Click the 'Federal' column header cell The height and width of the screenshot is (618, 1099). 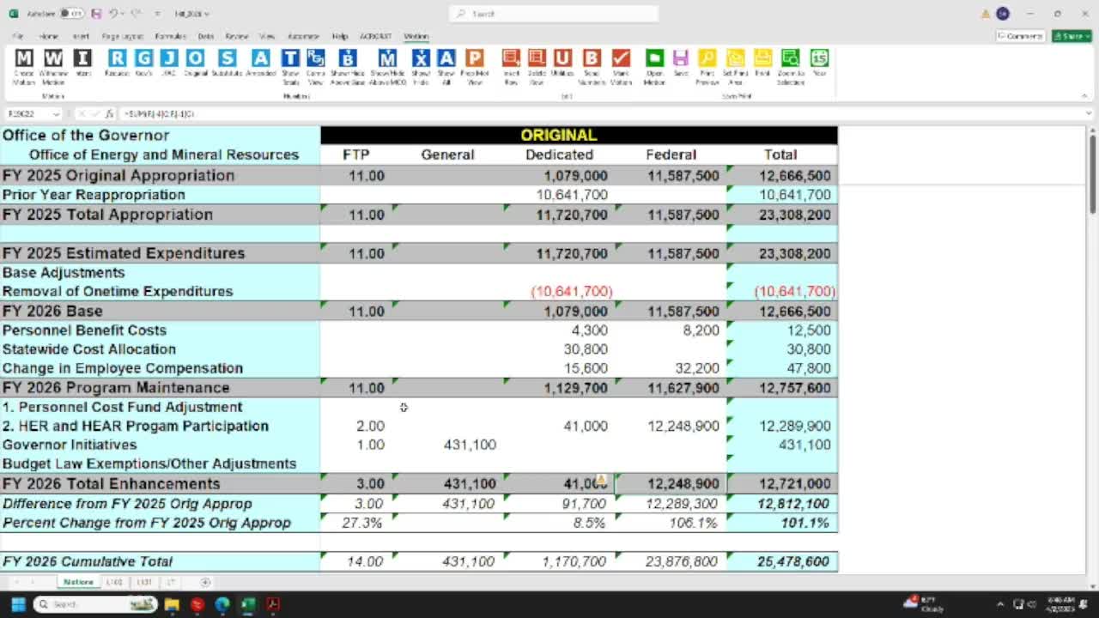point(671,154)
